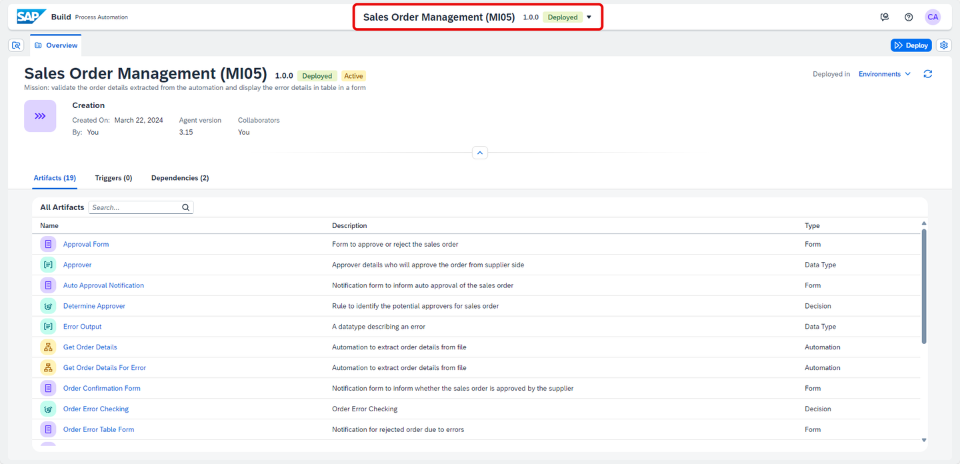Open project settings gear icon
960x464 pixels.
943,45
